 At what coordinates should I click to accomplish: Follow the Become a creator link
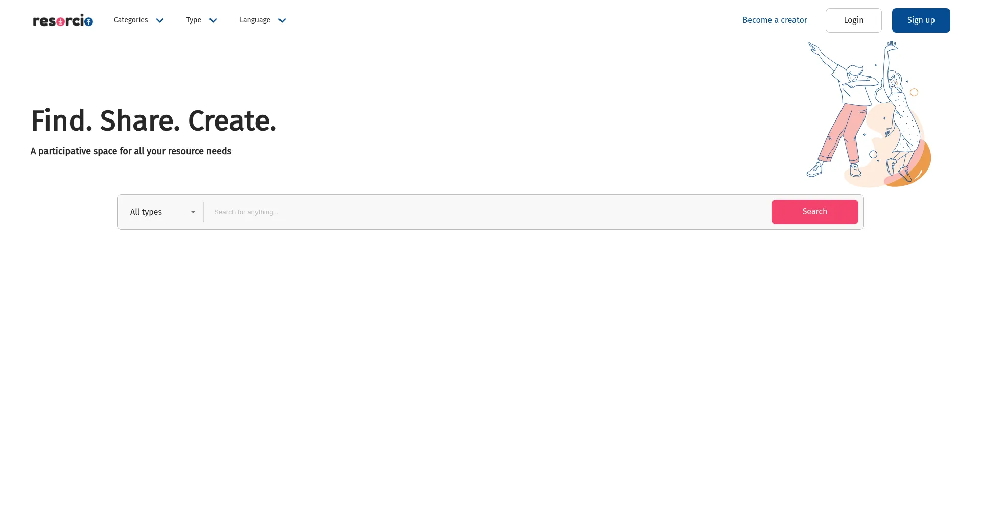click(x=775, y=20)
